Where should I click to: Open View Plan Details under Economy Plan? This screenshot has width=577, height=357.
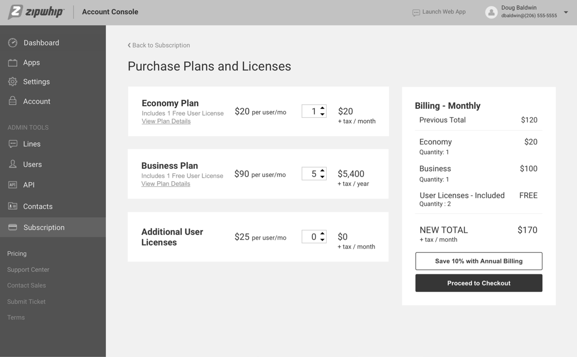pyautogui.click(x=165, y=121)
